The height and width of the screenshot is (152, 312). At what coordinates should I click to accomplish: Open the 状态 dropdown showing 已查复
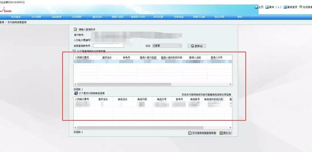[167, 46]
